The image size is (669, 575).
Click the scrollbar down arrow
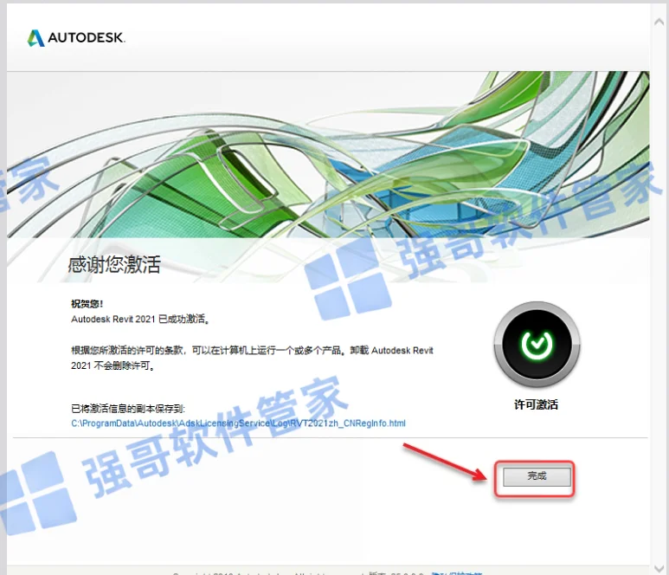coord(659,568)
